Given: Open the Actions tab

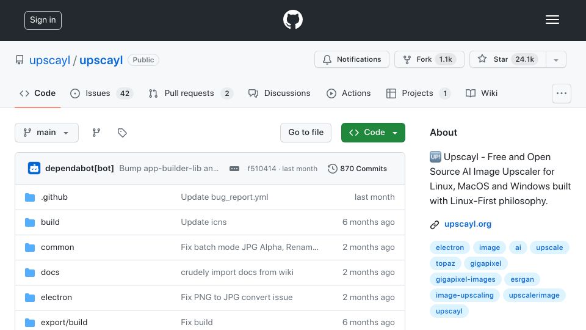Looking at the screenshot, I should (x=349, y=93).
